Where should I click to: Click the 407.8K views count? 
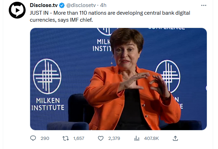click(x=151, y=139)
